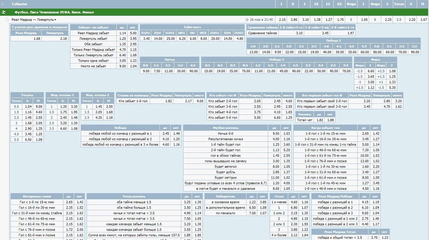The height and width of the screenshot is (240, 429).
Task: Click the clock icon before 26 мая в 21:45
Action: 247,20
